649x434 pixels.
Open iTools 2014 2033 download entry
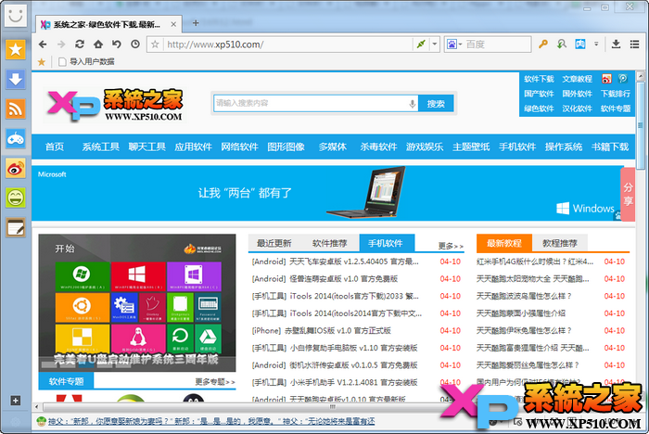tap(336, 296)
